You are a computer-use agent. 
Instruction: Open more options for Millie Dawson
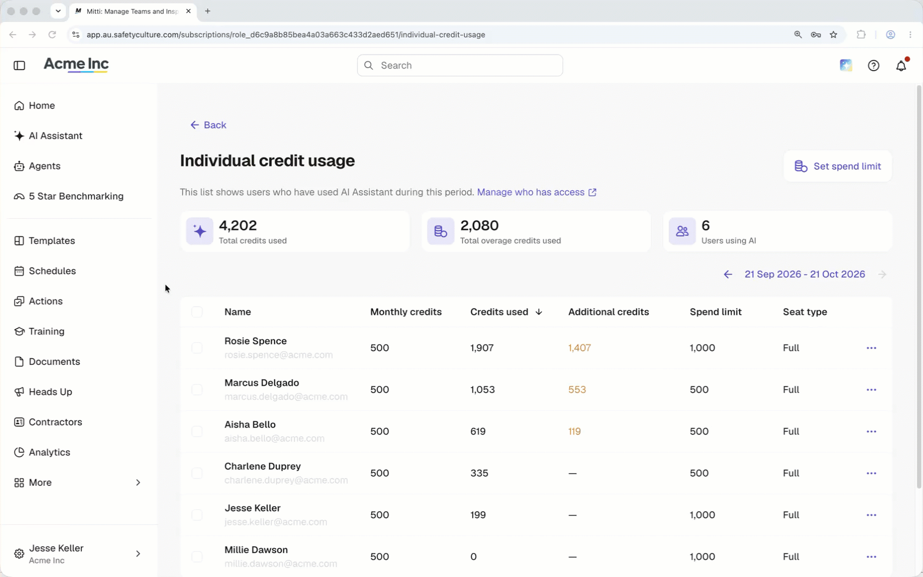click(x=871, y=557)
